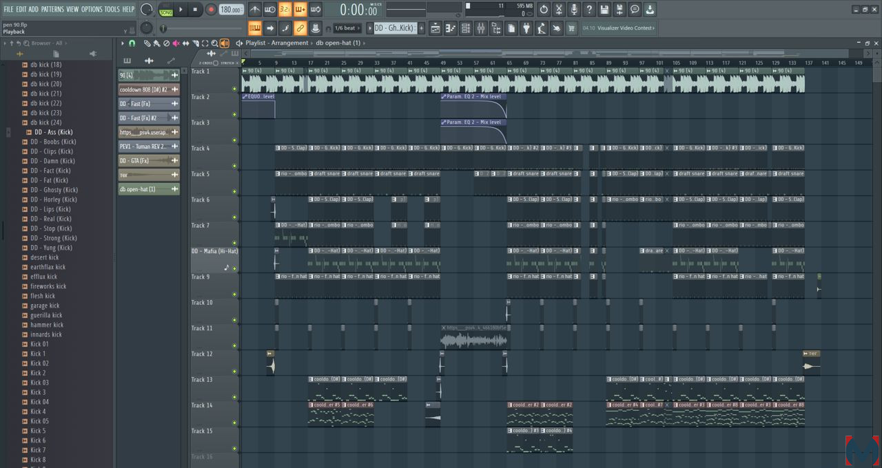Open the undo history icon
The height and width of the screenshot is (468, 882).
click(x=544, y=10)
